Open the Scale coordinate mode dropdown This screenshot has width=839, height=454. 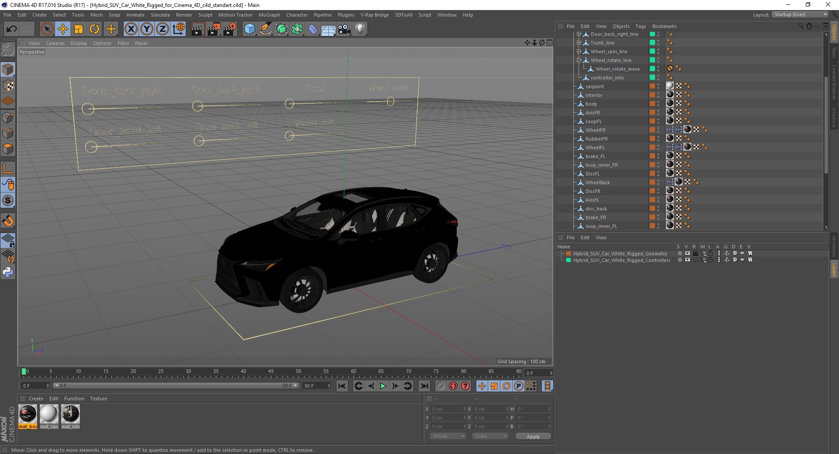[490, 436]
